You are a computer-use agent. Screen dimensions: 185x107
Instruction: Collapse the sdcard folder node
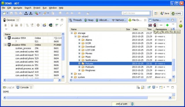coord(75,37)
